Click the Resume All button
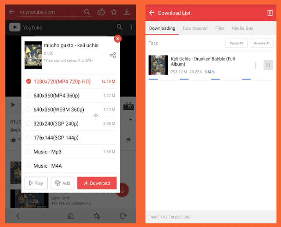Screen dimensions: 281x227 262,43
